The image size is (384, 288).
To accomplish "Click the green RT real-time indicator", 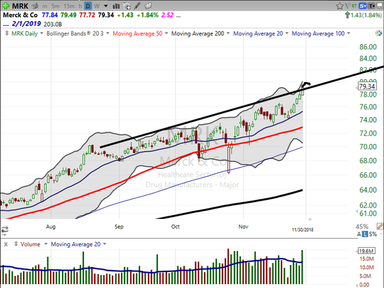I will point(354,6).
